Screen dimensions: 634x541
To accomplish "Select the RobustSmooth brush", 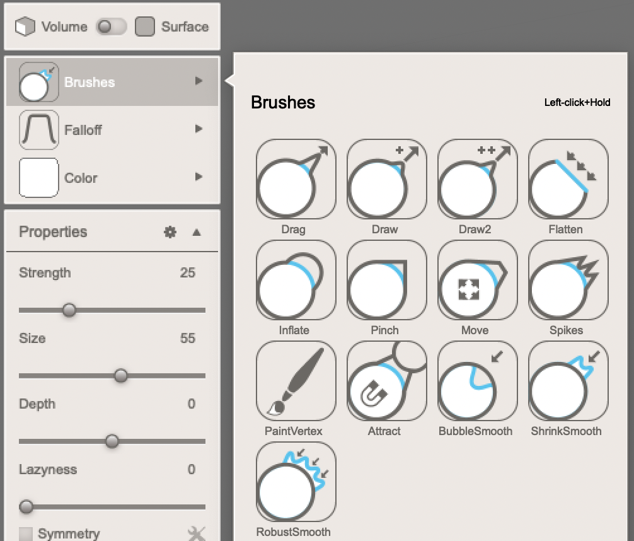I will (x=296, y=481).
